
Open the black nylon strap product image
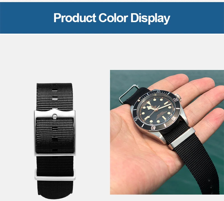55,141
